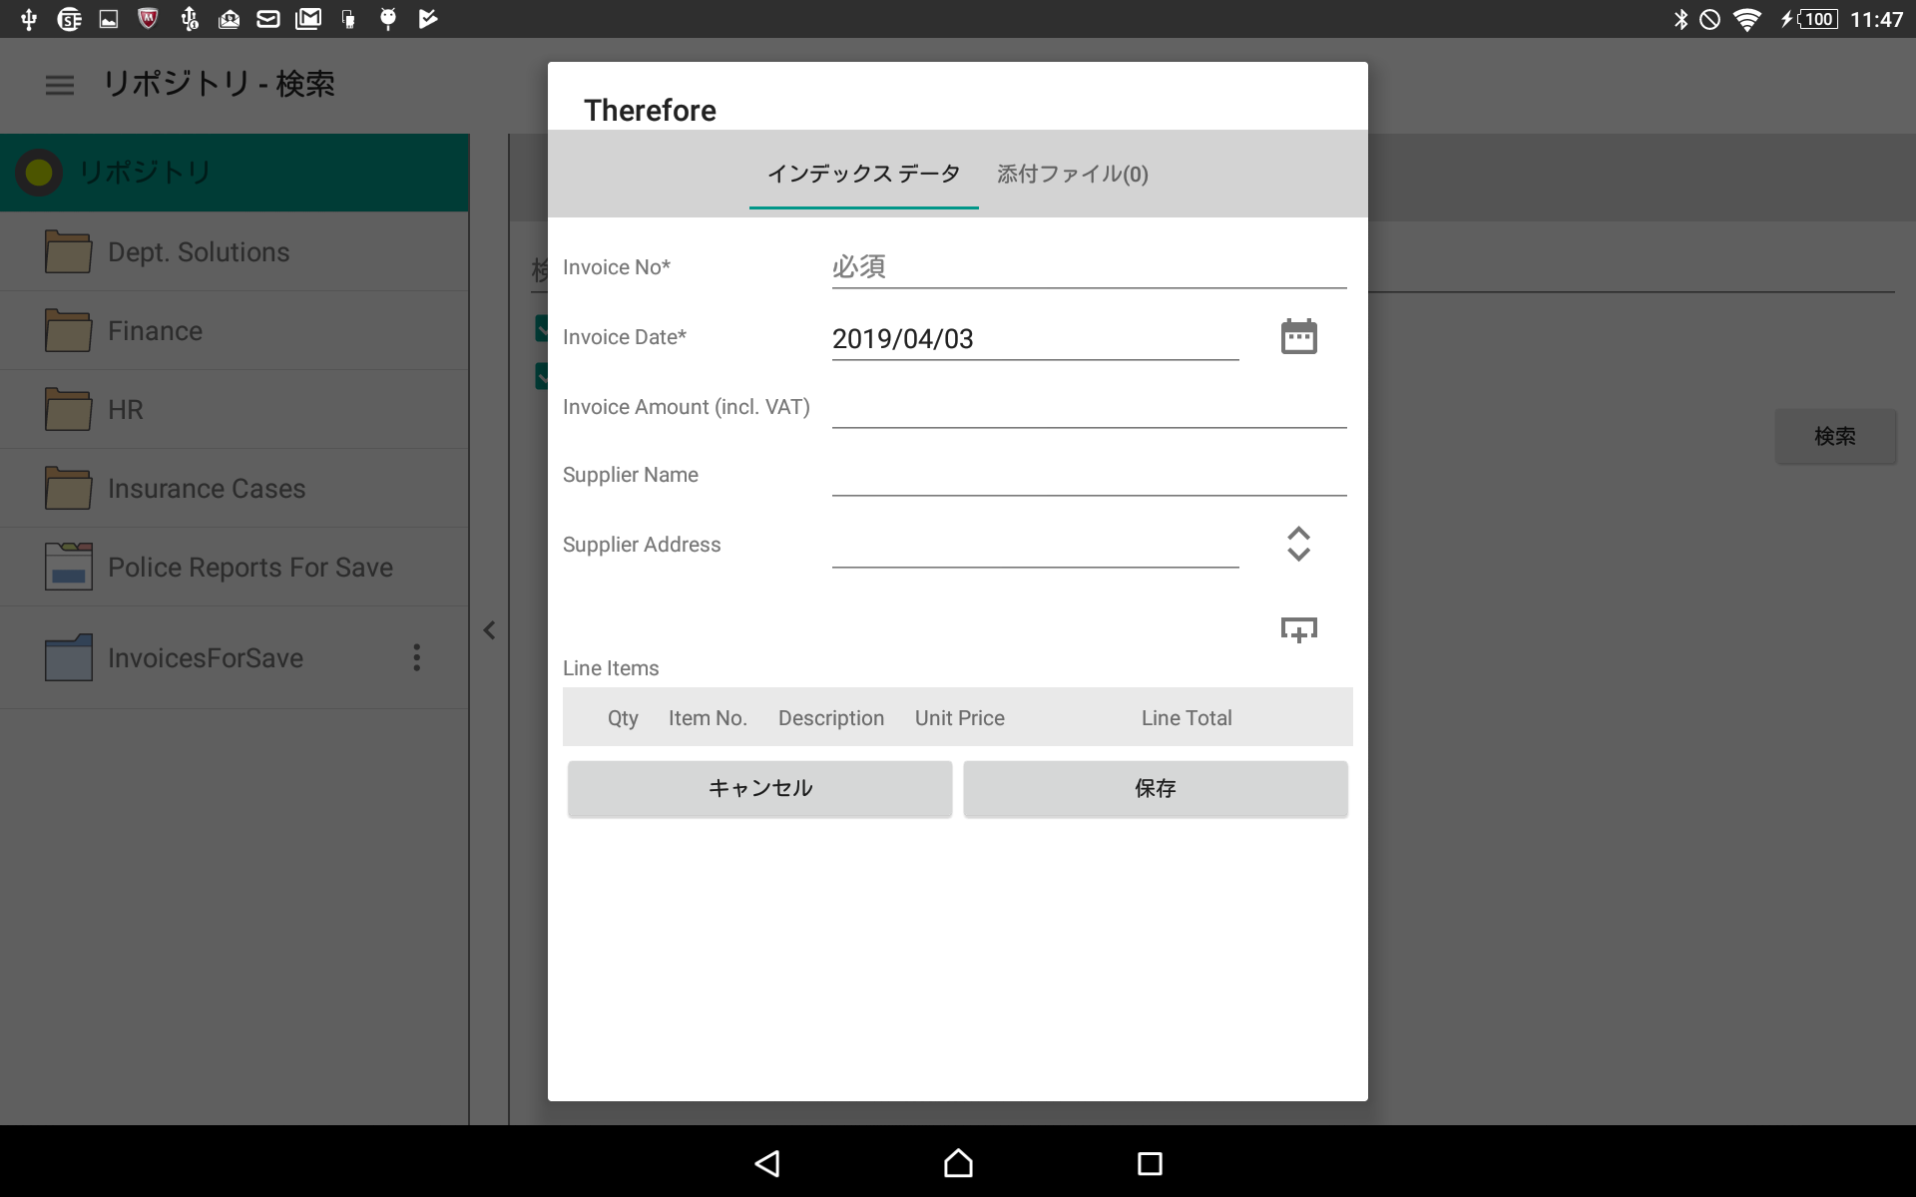
Task: Focus the Supplier Address input field
Action: click(x=1035, y=545)
